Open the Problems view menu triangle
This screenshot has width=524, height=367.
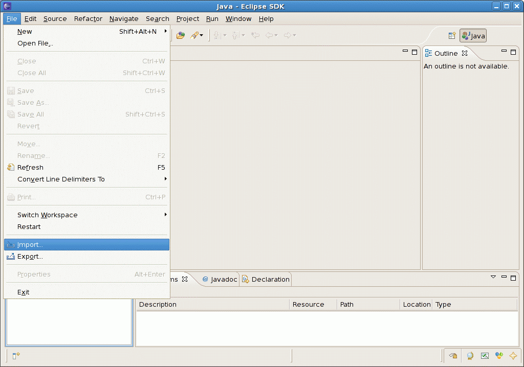[493, 277]
